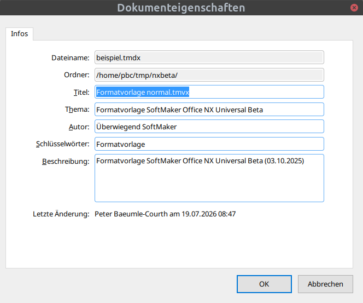The width and height of the screenshot is (363, 303).
Task: Click the Thema label text
Action: click(77, 109)
